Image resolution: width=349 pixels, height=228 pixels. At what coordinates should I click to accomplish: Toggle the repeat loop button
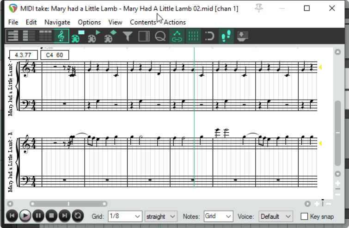pos(78,216)
